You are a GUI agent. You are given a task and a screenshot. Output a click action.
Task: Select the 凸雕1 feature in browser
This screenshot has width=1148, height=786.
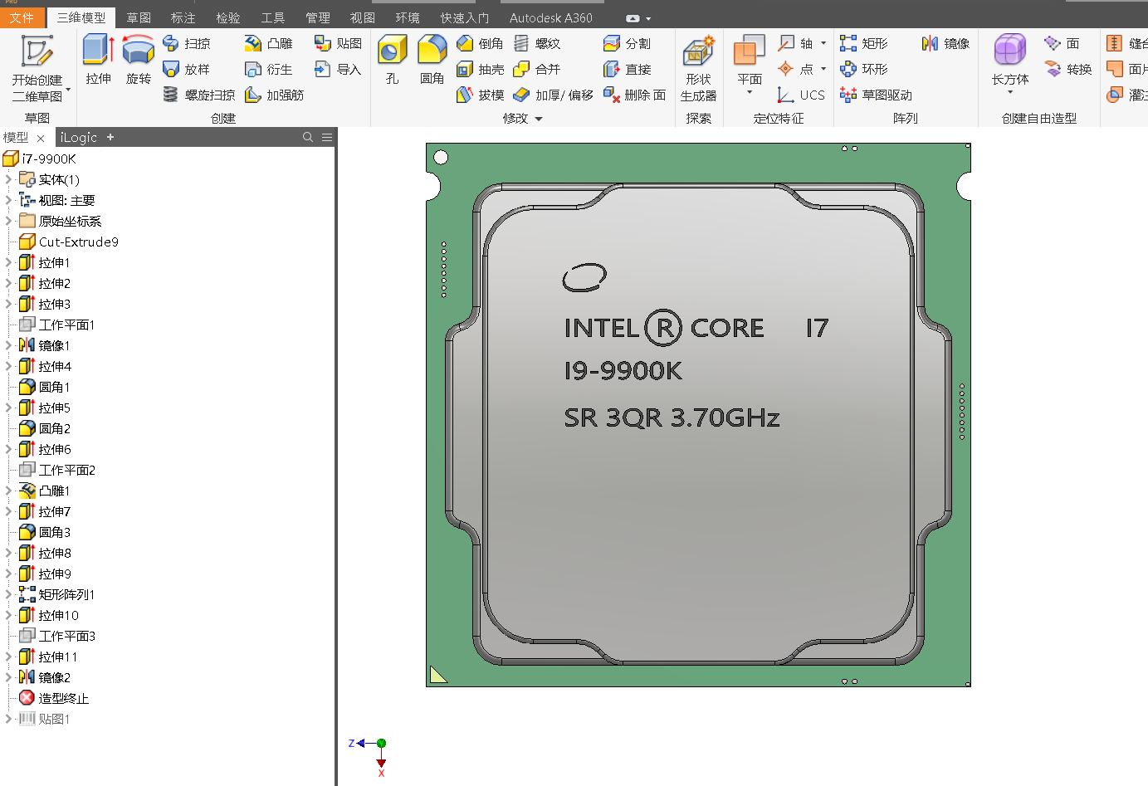pyautogui.click(x=45, y=491)
